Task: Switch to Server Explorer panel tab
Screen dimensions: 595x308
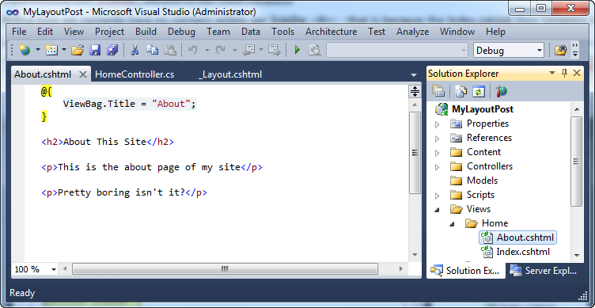Action: coord(544,271)
